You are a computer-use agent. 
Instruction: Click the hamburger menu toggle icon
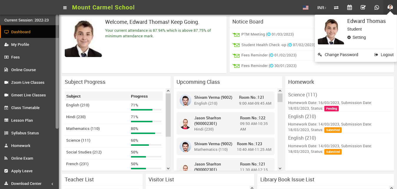(x=65, y=8)
